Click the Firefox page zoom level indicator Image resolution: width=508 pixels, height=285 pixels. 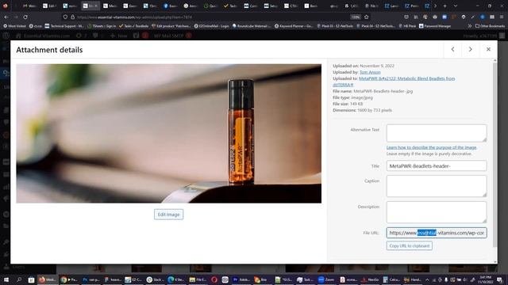[356, 17]
